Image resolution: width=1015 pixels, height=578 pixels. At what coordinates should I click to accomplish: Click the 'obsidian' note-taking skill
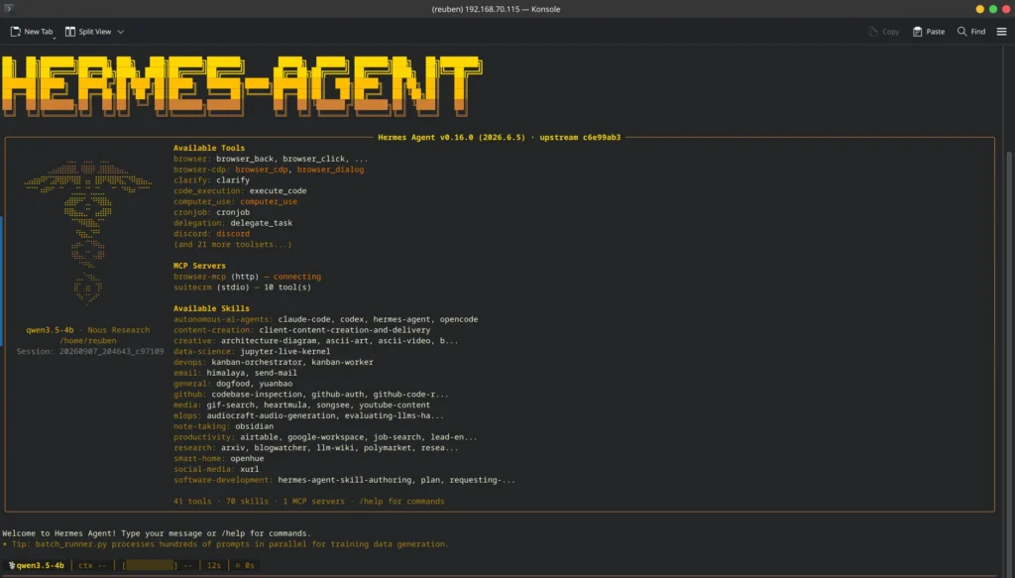[x=254, y=426]
